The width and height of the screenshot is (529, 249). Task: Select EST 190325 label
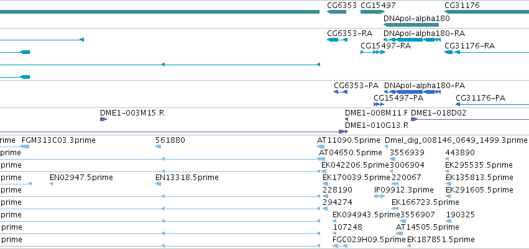pyautogui.click(x=461, y=215)
